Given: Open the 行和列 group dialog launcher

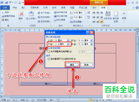Looking at the screenshot, I should pos(51,25).
